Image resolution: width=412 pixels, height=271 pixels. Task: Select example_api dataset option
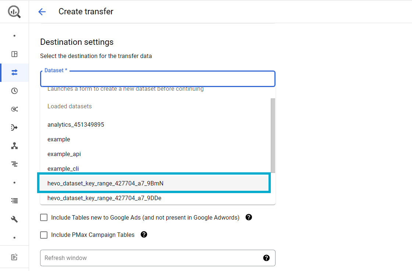click(x=155, y=154)
